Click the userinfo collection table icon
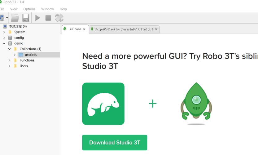The height and width of the screenshot is (155, 258). point(21,55)
